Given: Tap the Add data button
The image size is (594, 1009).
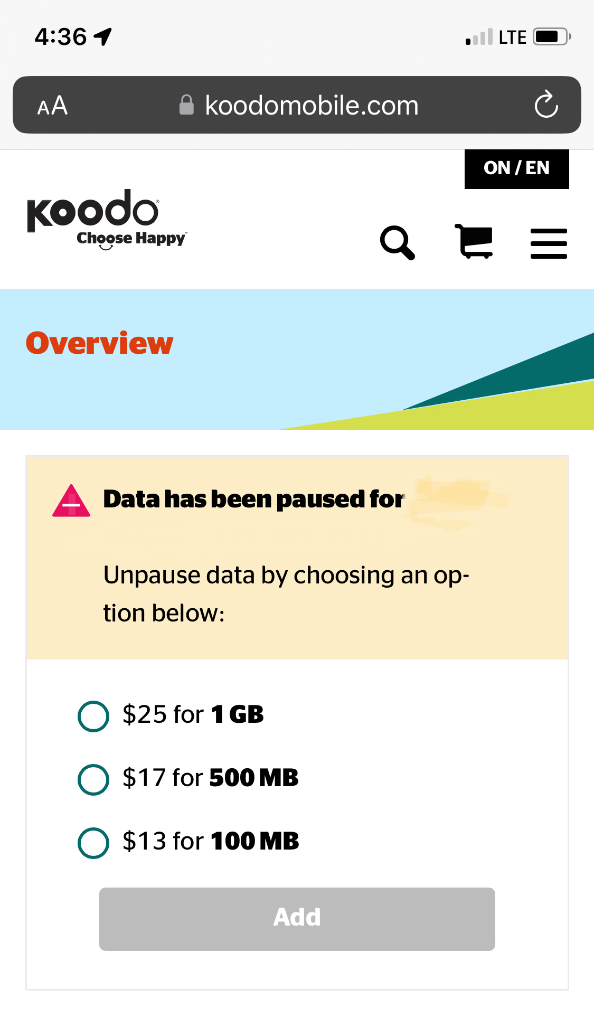Looking at the screenshot, I should pos(297,919).
